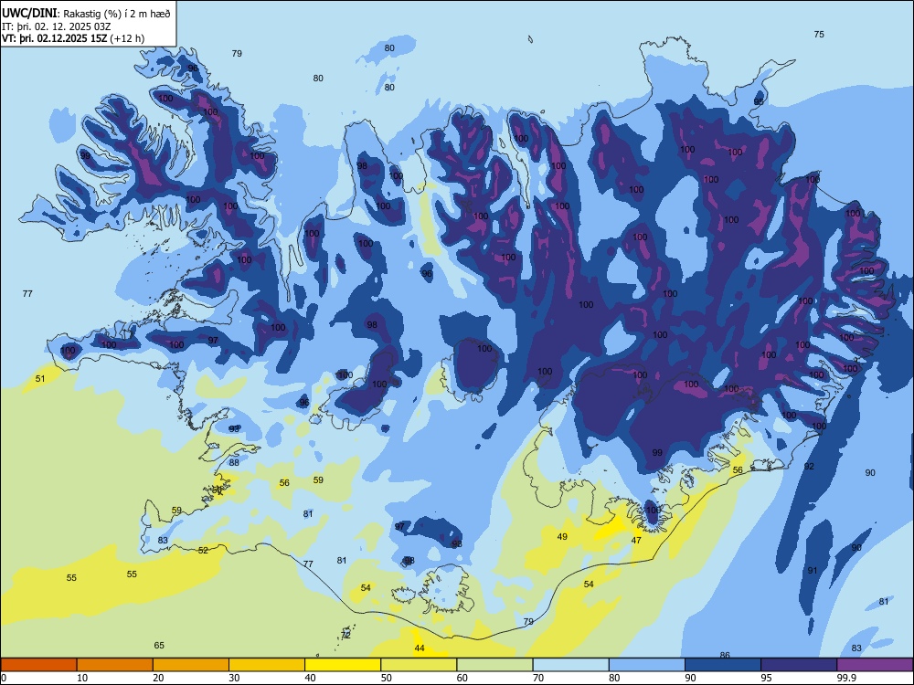Click the pale yellow 50–60 legend swatch
This screenshot has height=685, width=914.
tap(419, 665)
